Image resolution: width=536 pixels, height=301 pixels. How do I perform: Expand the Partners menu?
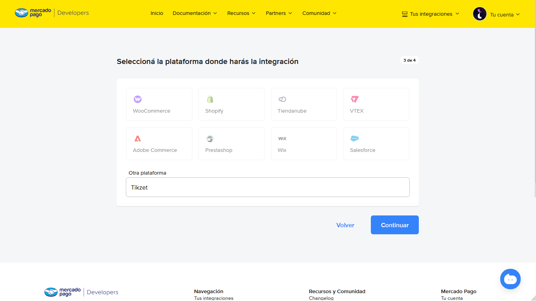(x=279, y=13)
